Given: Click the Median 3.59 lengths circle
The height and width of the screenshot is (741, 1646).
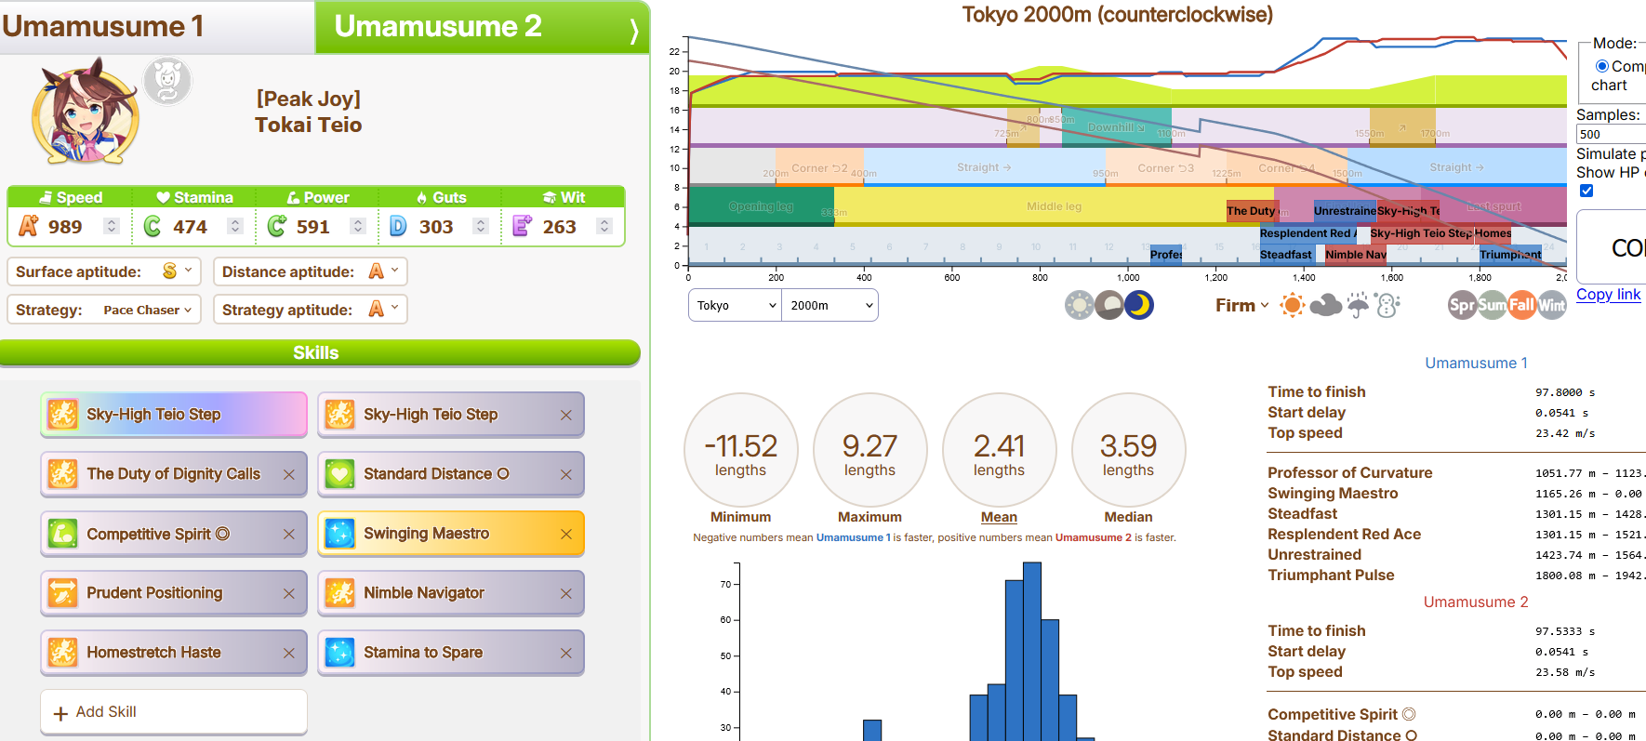Looking at the screenshot, I should [1129, 450].
